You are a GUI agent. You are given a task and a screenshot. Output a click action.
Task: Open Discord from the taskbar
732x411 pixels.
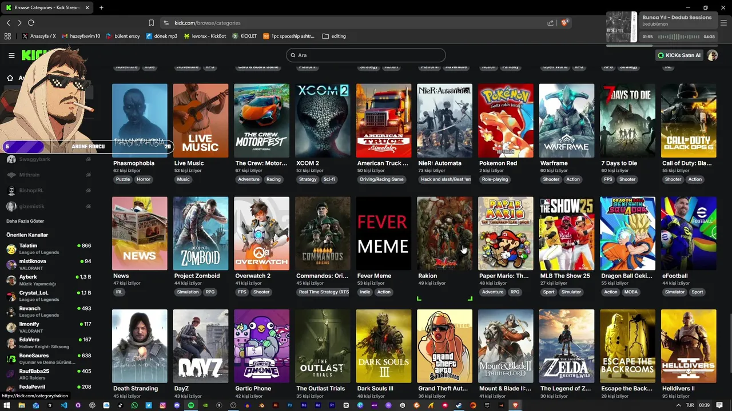pyautogui.click(x=177, y=405)
